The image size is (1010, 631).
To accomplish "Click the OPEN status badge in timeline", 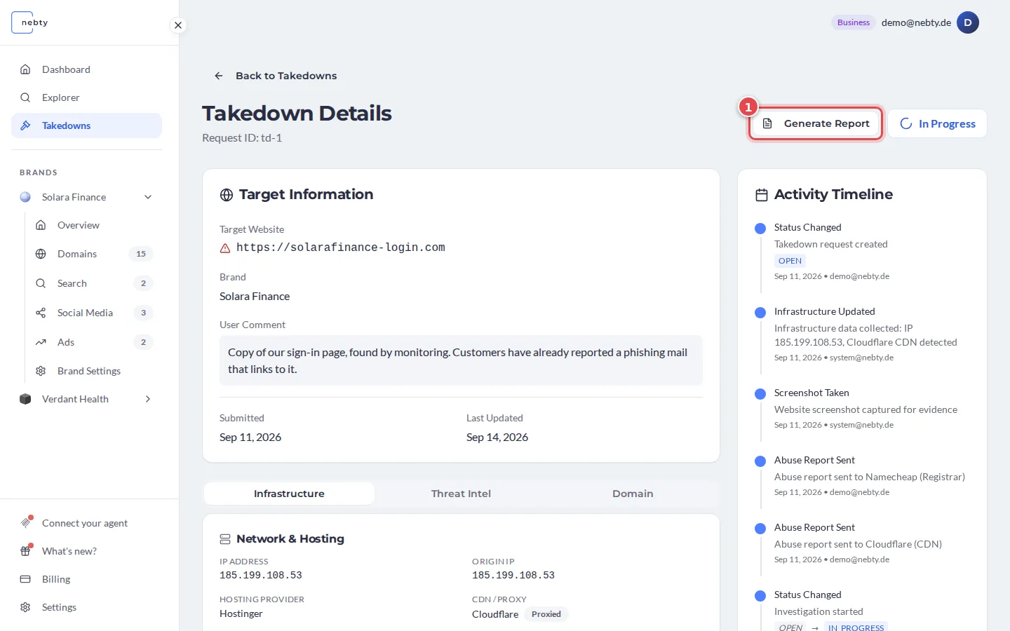I will coord(790,261).
